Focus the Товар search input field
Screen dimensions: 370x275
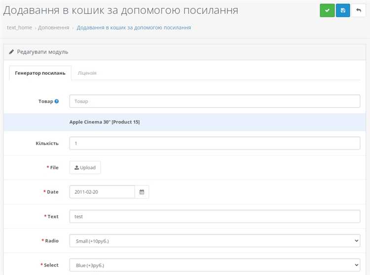[215, 101]
